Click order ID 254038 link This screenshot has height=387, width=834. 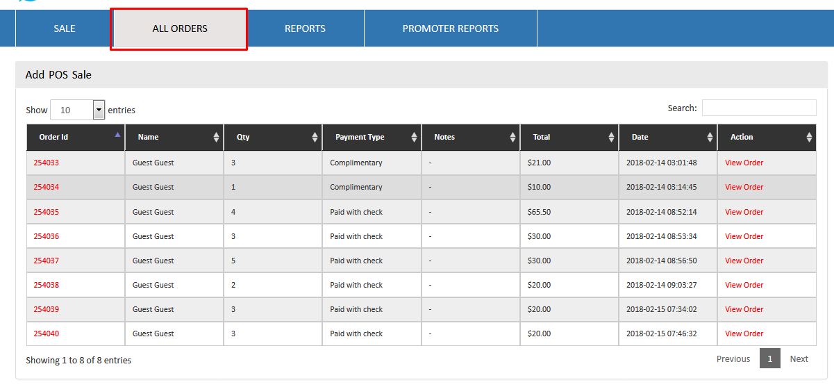[x=47, y=285]
